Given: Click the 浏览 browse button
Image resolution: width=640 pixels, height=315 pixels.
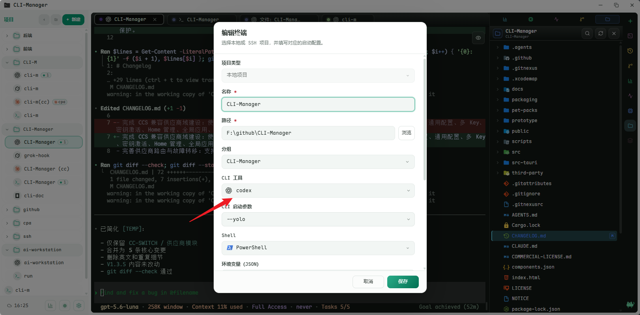Looking at the screenshot, I should tap(406, 133).
